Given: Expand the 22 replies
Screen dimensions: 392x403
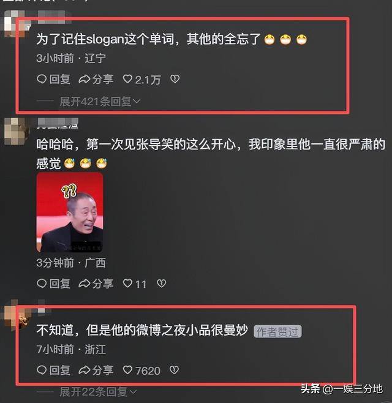Looking at the screenshot, I should pyautogui.click(x=98, y=392).
